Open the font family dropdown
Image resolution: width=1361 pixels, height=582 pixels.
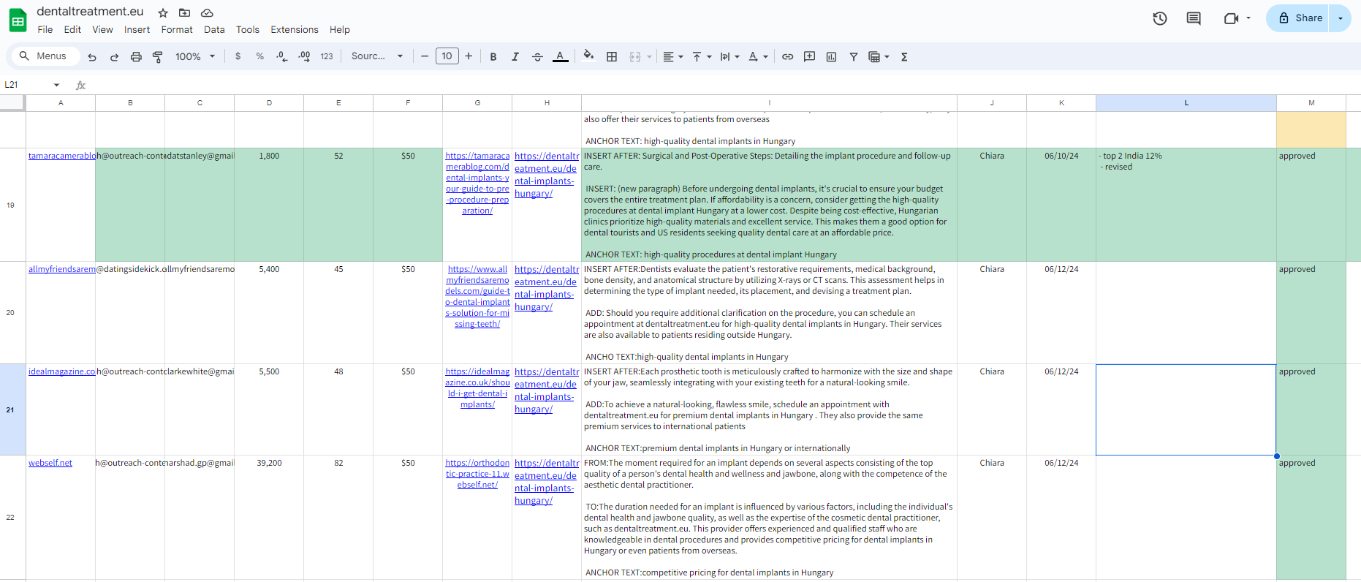[377, 56]
